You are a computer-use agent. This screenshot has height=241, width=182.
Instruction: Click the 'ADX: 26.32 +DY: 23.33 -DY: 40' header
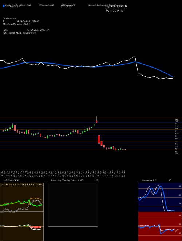click(x=21, y=185)
